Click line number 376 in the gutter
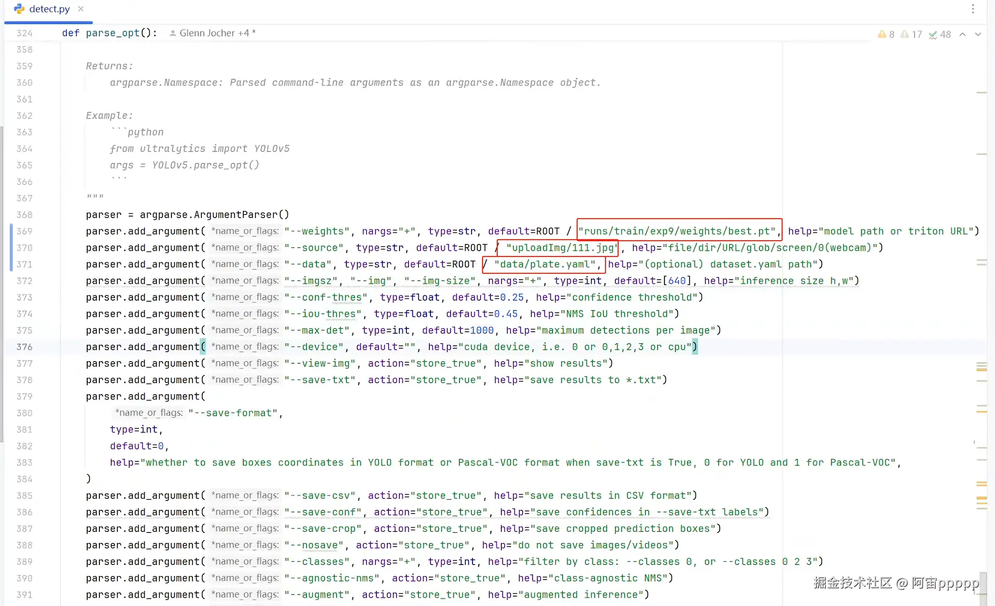Screen dimensions: 995x606 click(24, 347)
